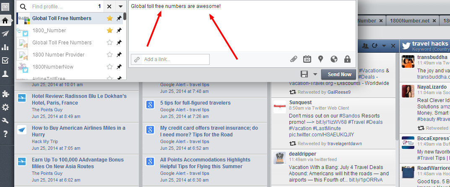The height and width of the screenshot is (187, 450).
Task: Open pic.twitter.com/HSAEUKQJIY link
Action: (x=321, y=135)
